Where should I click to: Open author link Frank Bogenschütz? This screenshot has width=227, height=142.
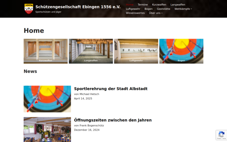point(92,125)
